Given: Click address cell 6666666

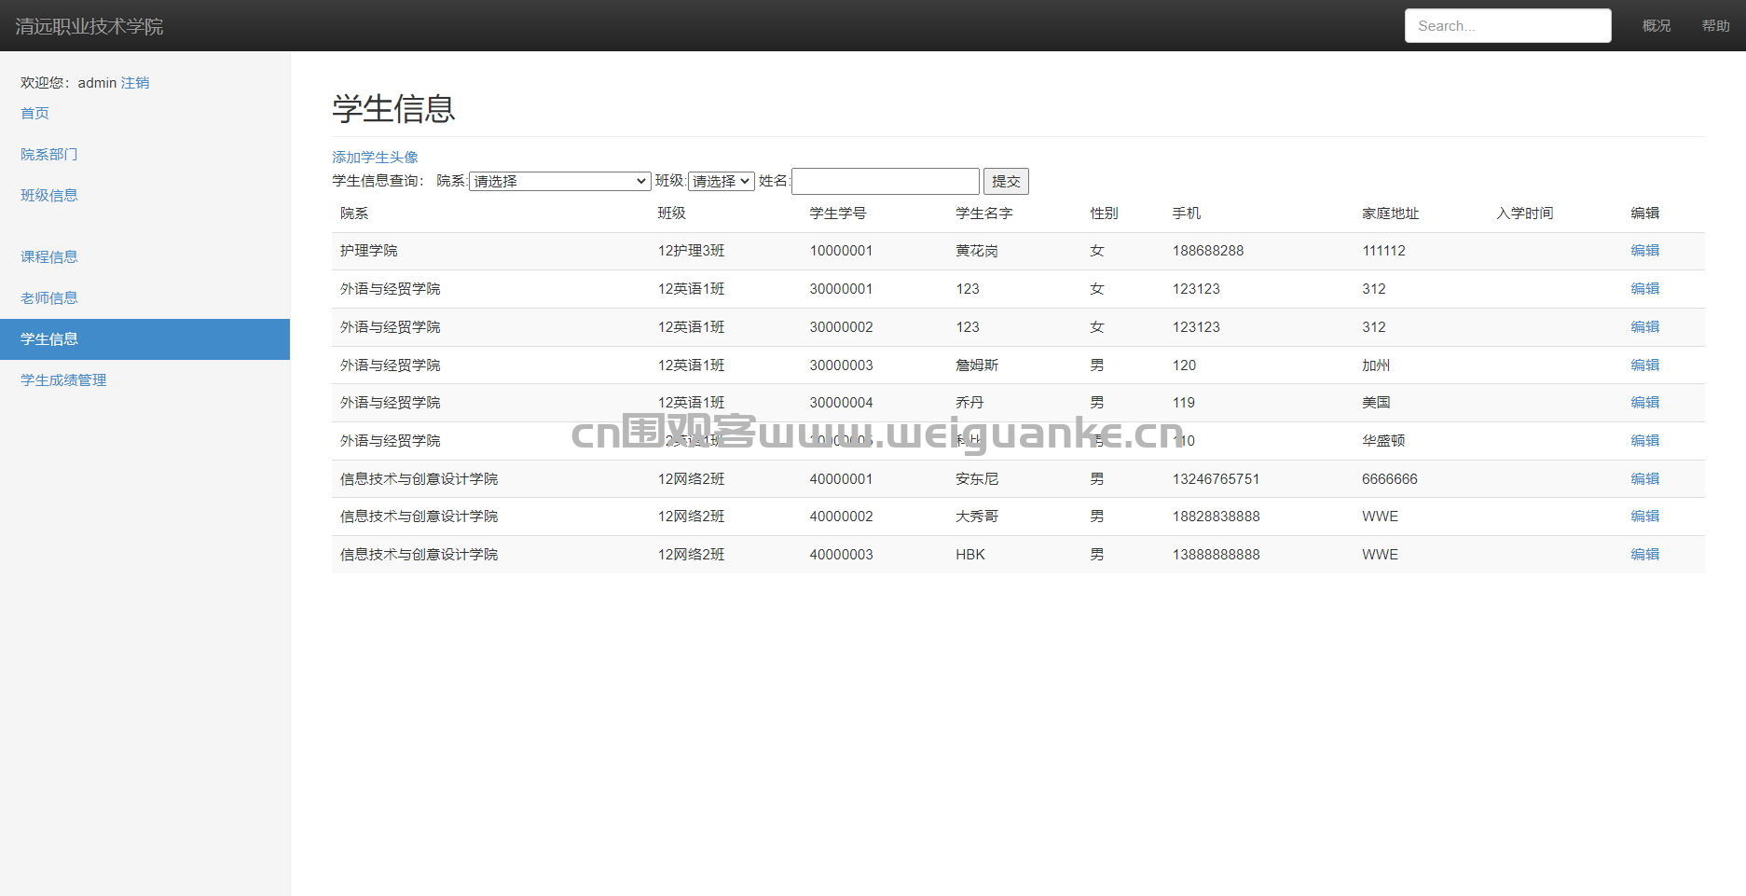Looking at the screenshot, I should 1389,478.
